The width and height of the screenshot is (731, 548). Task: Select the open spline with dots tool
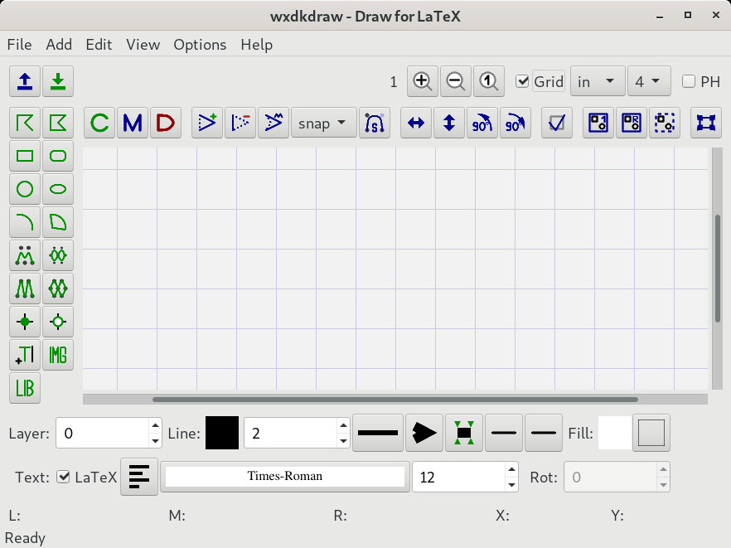25,255
